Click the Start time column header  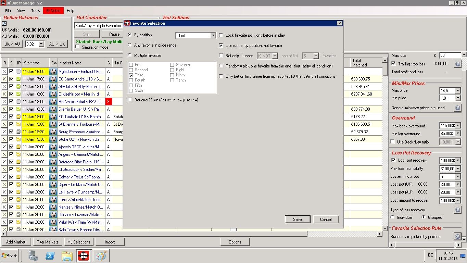[35, 63]
